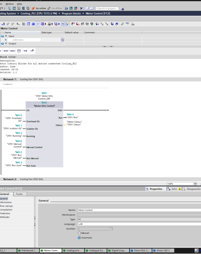201x254 pixels.
Task: Open the 100% zoom dropdown
Action: (x=195, y=184)
